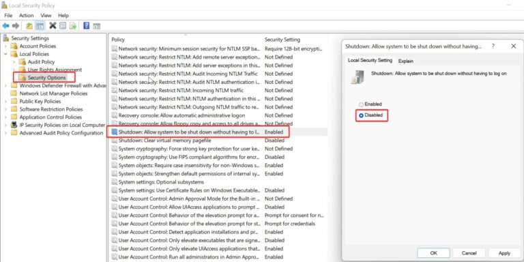Image resolution: width=524 pixels, height=262 pixels.
Task: Click the 'Prompt for credentials' setting value
Action: click(290, 224)
